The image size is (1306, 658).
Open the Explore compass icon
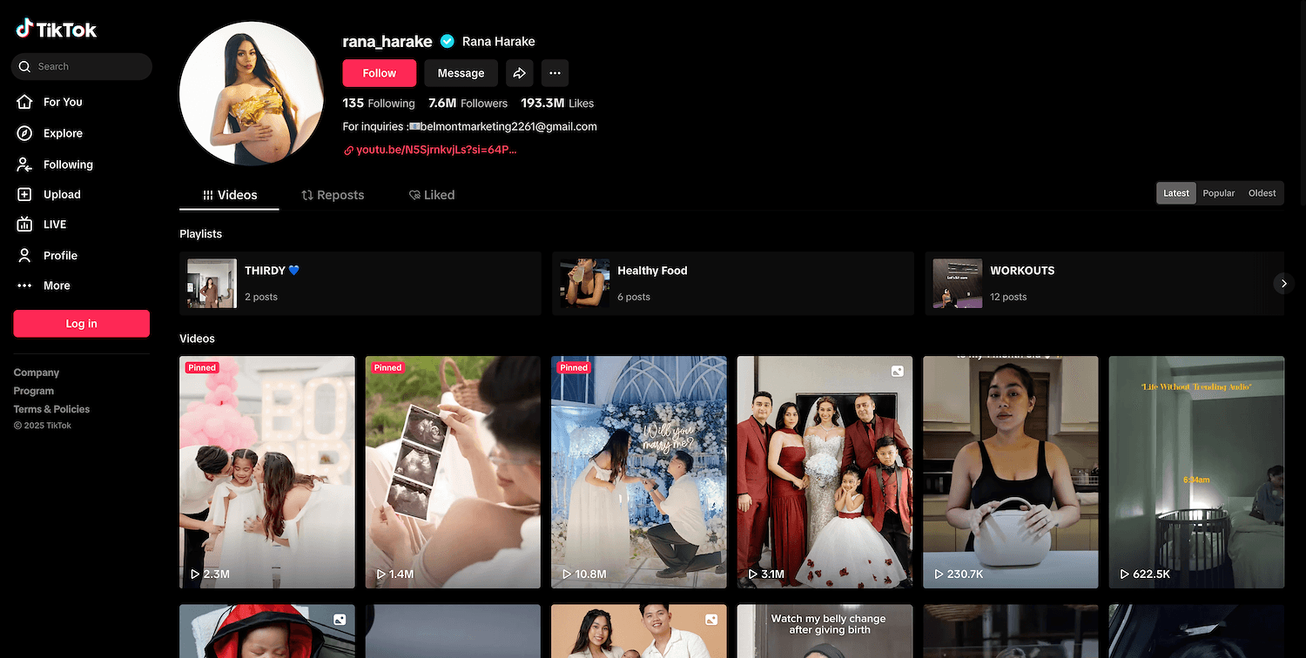[25, 133]
